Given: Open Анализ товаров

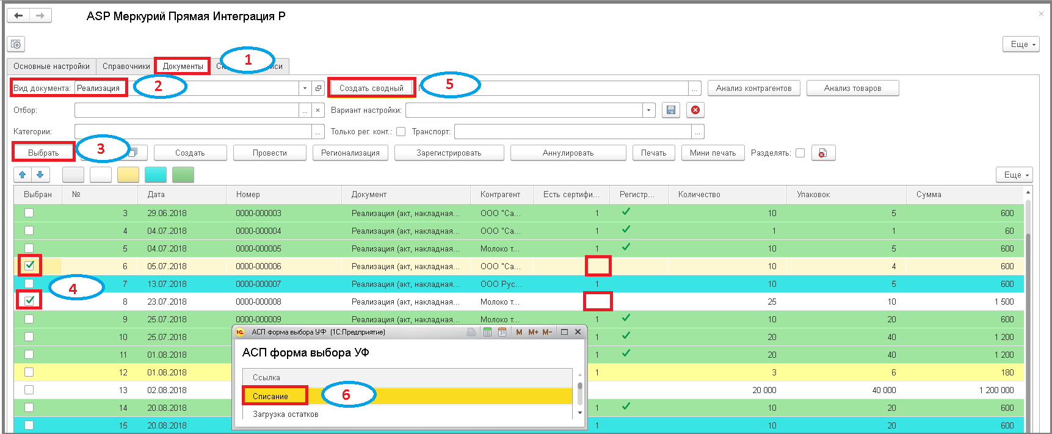Looking at the screenshot, I should click(x=853, y=88).
